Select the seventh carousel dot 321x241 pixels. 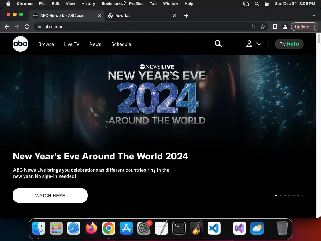[x=303, y=195]
